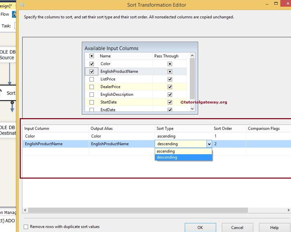The image size is (291, 232).
Task: Toggle Pass Through for DealerPrice
Action: click(x=169, y=86)
